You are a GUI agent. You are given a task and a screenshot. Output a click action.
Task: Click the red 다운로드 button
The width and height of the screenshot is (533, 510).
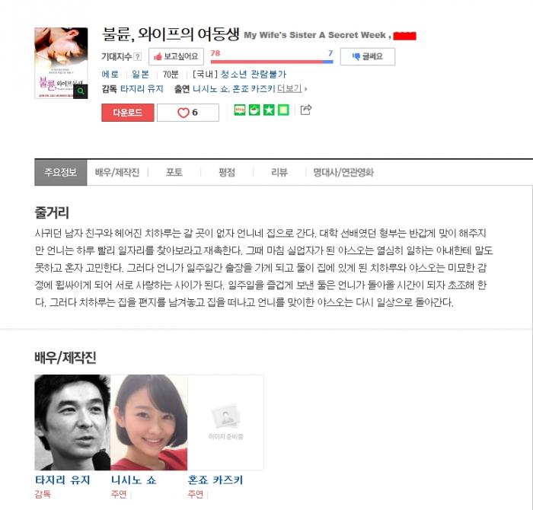tap(128, 113)
